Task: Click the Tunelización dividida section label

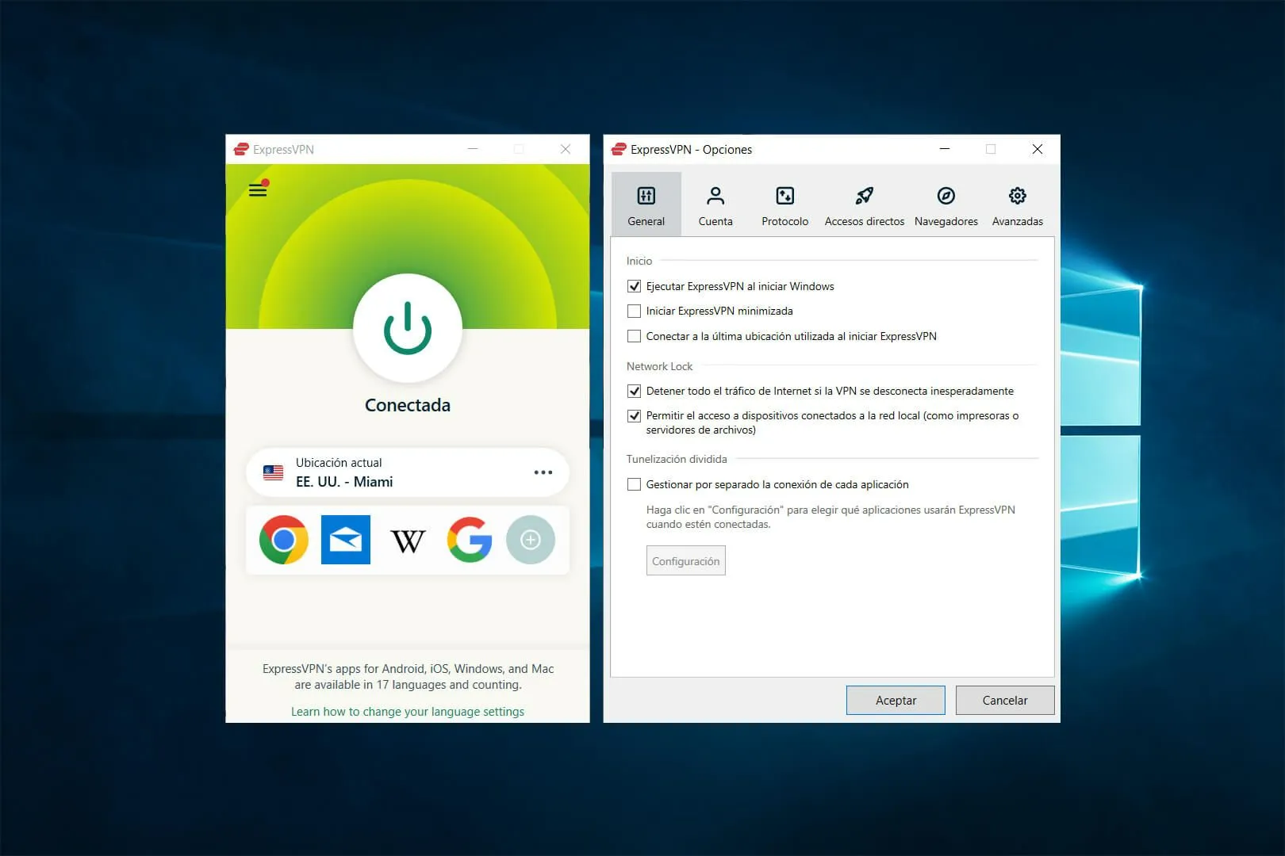Action: (677, 459)
